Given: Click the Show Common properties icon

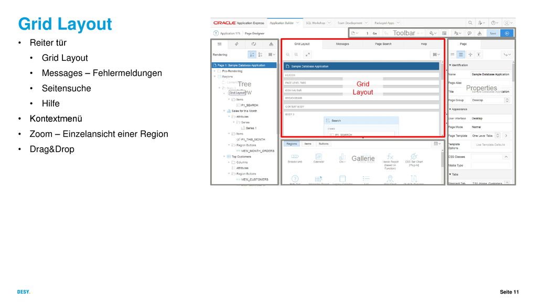Looking at the screenshot, I should coord(453,55).
